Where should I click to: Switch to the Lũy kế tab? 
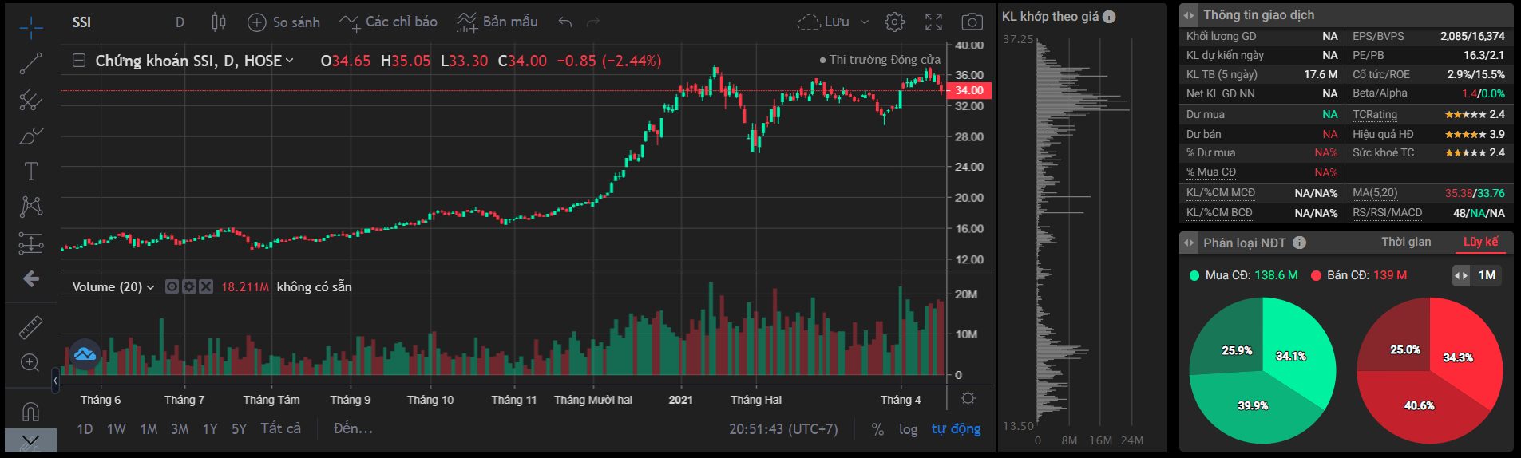click(1480, 242)
